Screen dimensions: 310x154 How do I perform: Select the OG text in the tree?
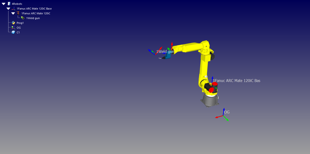[x=19, y=27]
